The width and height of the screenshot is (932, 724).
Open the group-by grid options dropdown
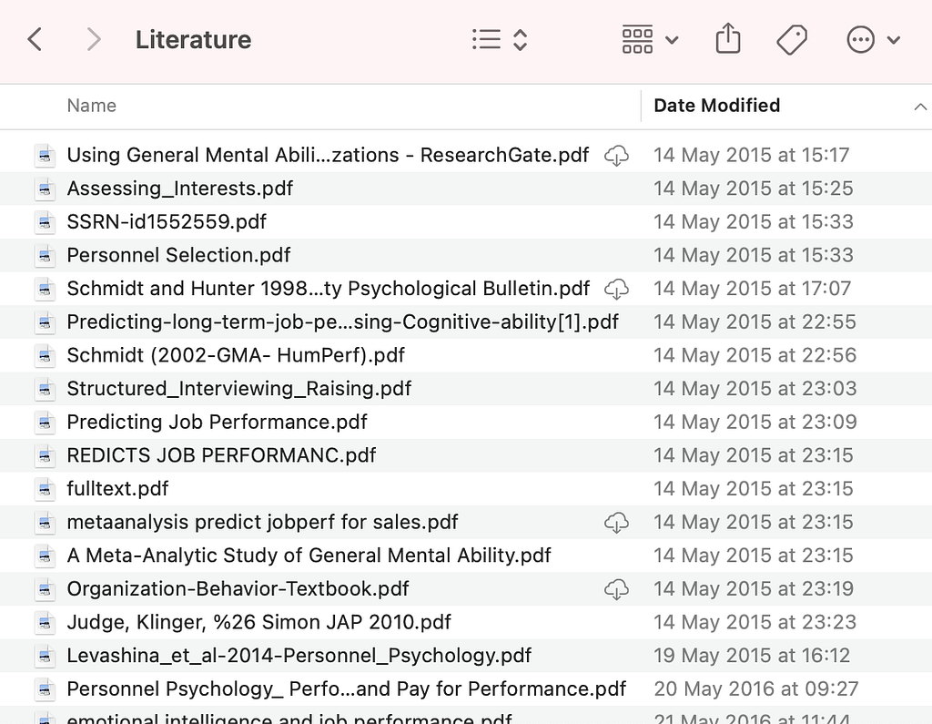[x=650, y=40]
